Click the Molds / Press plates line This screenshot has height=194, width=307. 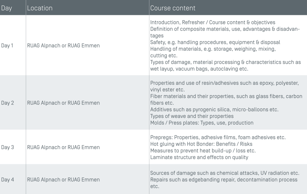pyautogui.click(x=202, y=123)
